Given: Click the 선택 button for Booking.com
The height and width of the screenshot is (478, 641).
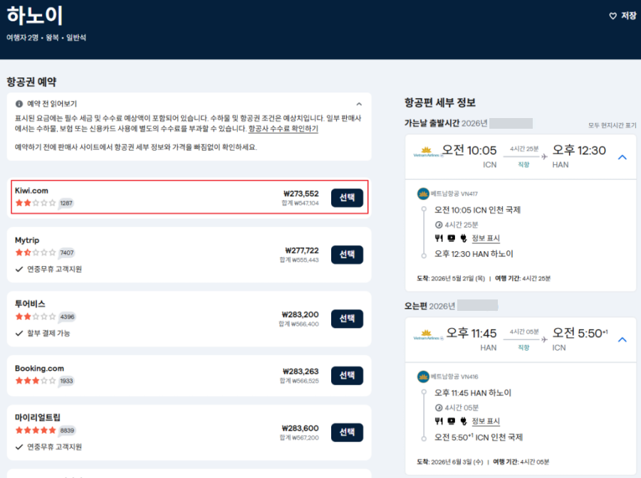Looking at the screenshot, I should click(x=347, y=376).
